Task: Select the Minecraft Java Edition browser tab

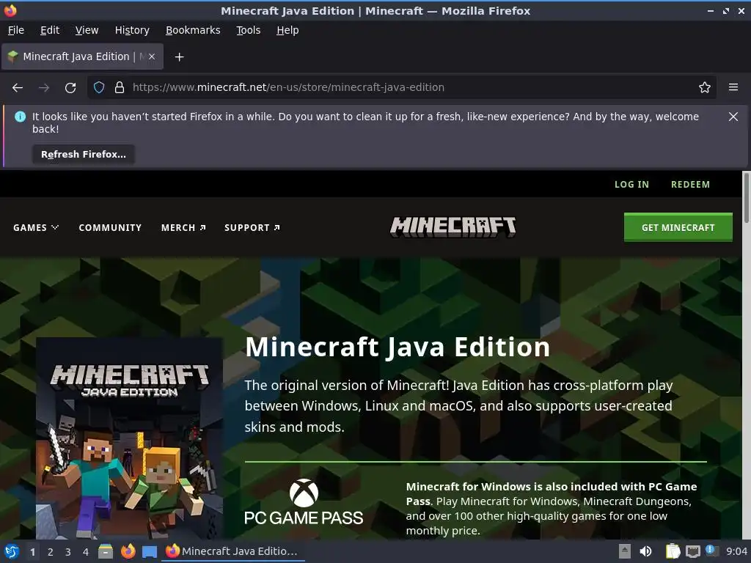Action: tap(82, 56)
